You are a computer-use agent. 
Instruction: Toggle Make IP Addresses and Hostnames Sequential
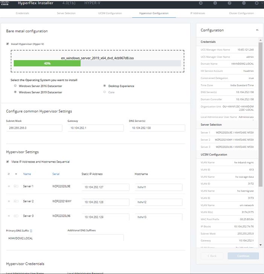point(8,161)
